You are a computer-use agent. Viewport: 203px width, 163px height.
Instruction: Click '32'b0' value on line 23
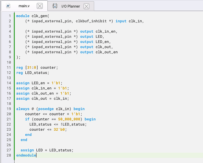(x=59, y=129)
